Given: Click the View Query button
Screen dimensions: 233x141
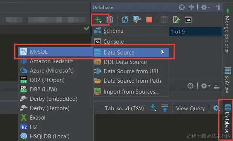Looking at the screenshot, I should click(x=190, y=108).
